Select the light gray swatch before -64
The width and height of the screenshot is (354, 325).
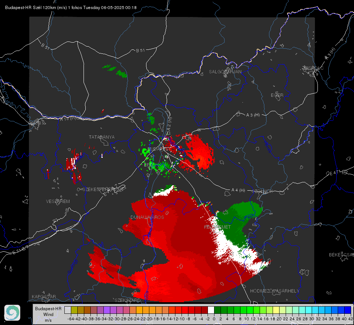pyautogui.click(x=68, y=310)
